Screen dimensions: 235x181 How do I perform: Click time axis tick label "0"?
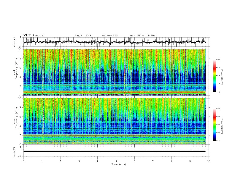coord(23,161)
